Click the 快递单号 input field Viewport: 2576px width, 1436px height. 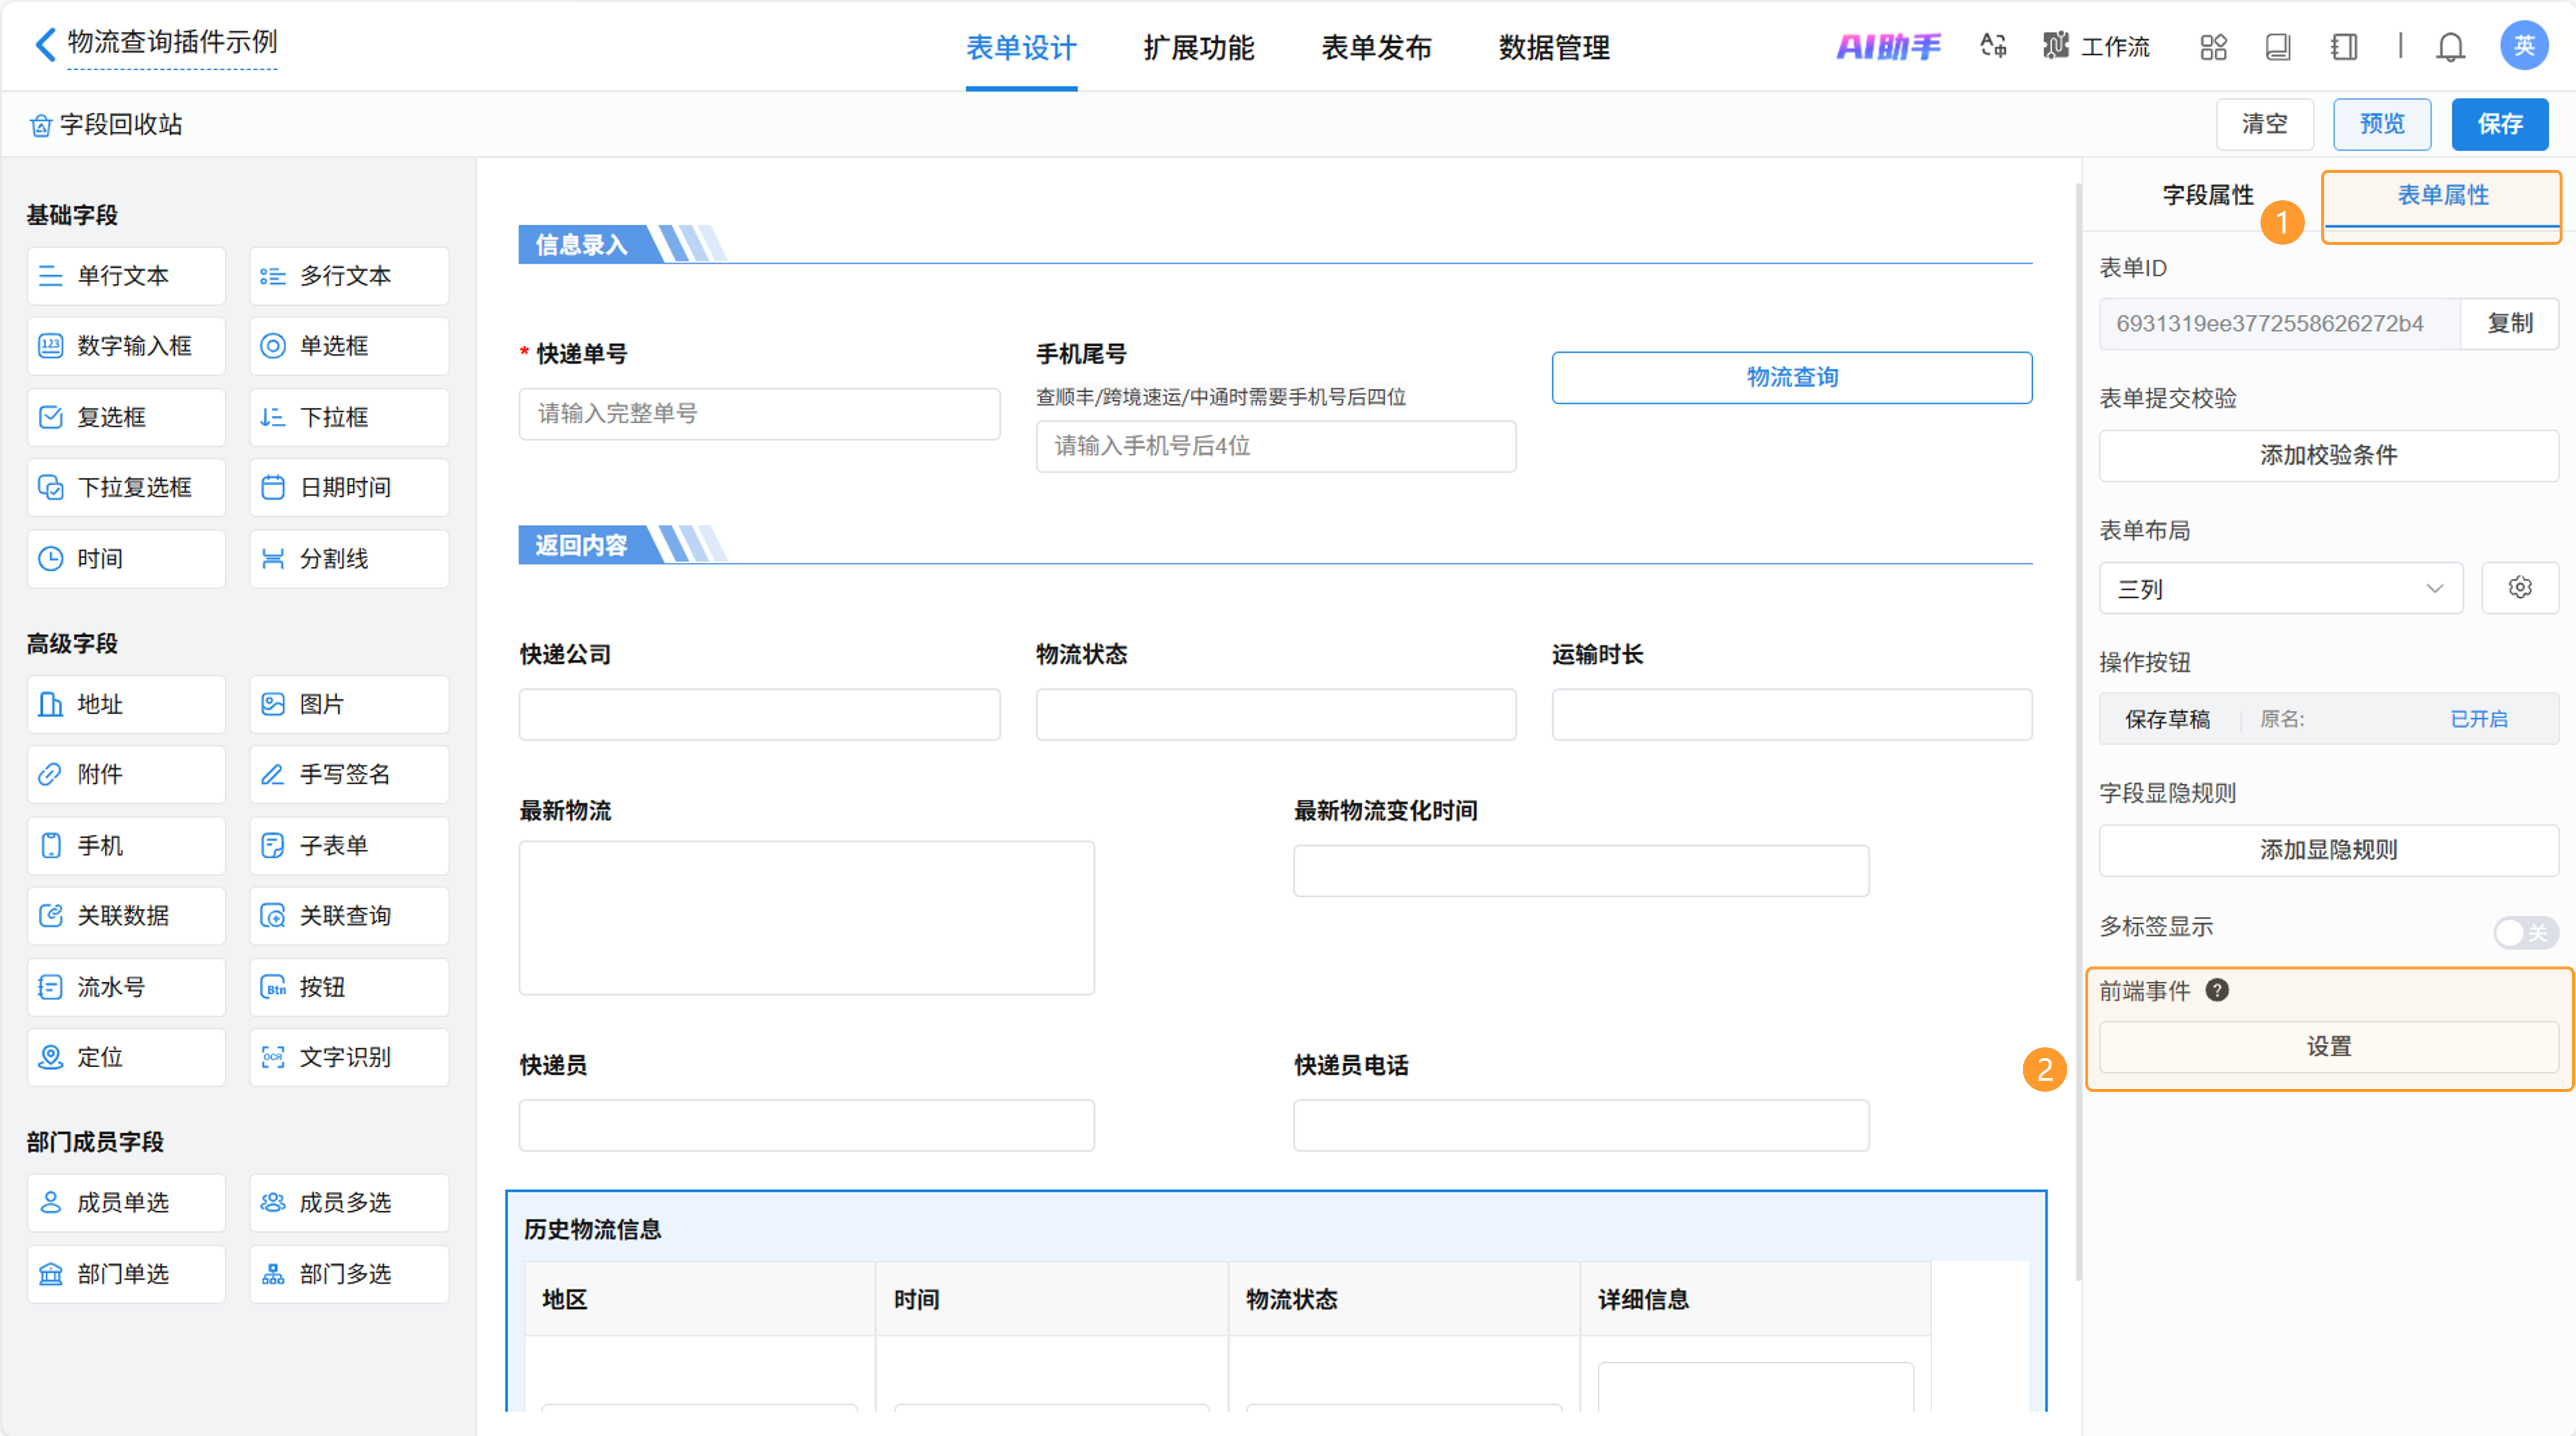point(759,413)
